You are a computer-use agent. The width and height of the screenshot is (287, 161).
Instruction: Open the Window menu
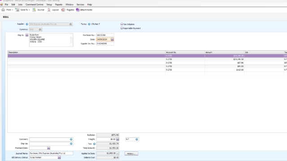tap(70, 4)
